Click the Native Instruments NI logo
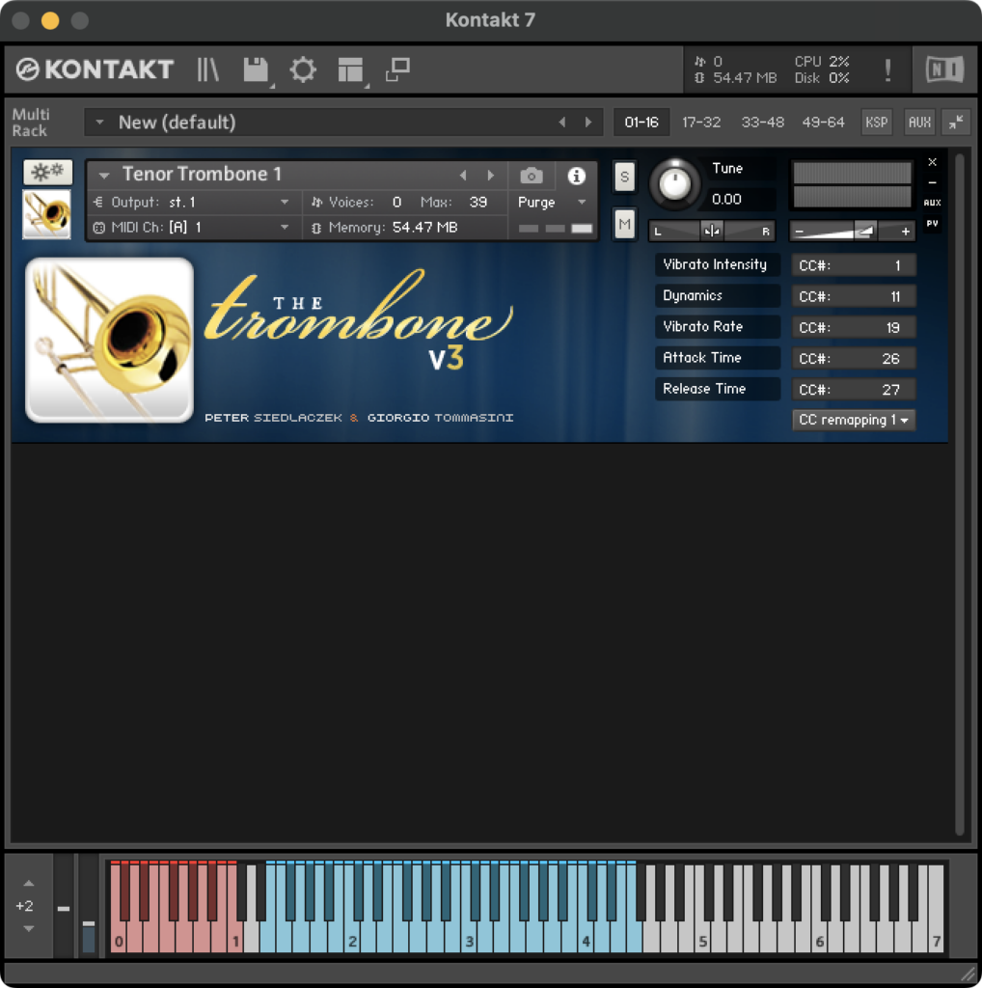The image size is (982, 988). 944,69
